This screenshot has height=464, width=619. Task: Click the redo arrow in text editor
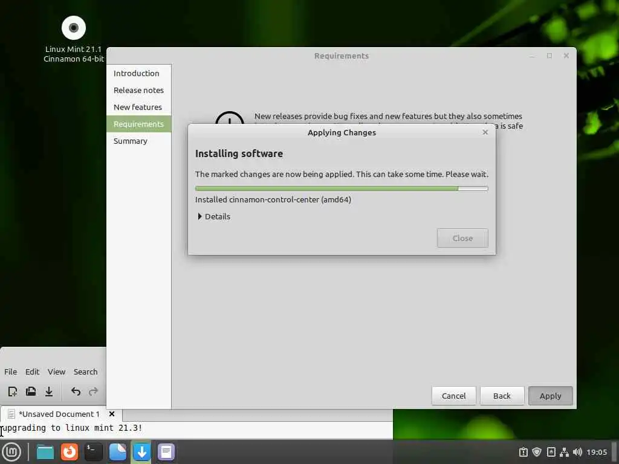click(93, 391)
